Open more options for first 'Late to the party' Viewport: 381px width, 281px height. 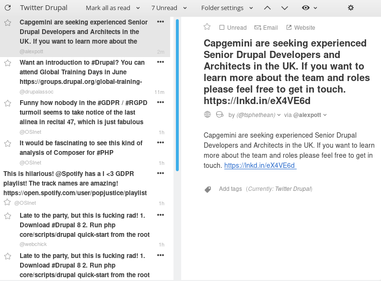point(161,215)
